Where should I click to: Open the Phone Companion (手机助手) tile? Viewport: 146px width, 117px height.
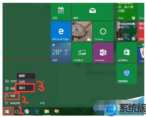point(82,52)
